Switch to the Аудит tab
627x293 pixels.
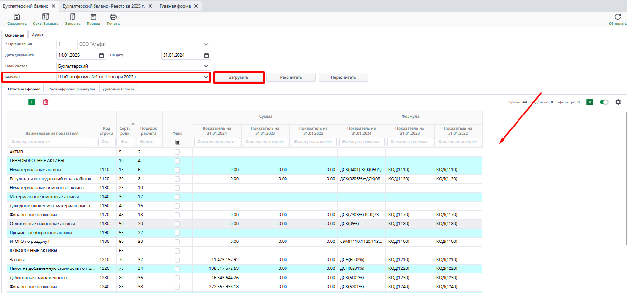[x=38, y=35]
